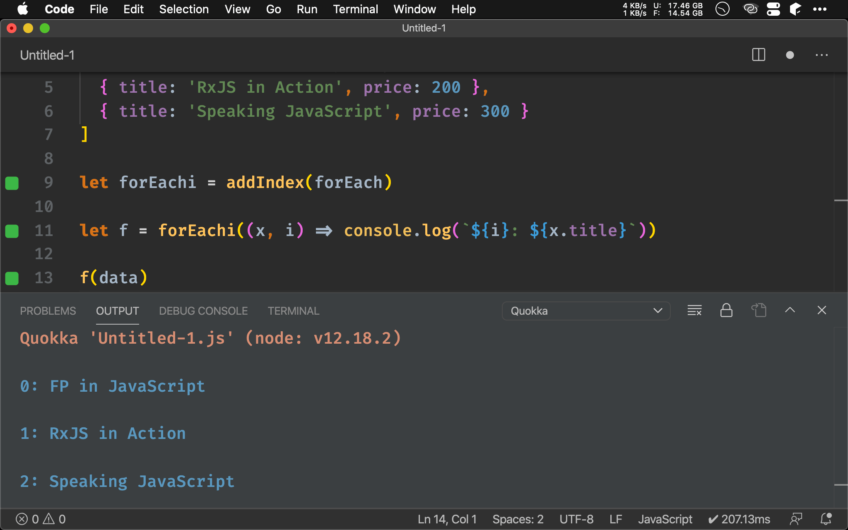Open the Terminal menu
The image size is (848, 530).
[x=355, y=9]
